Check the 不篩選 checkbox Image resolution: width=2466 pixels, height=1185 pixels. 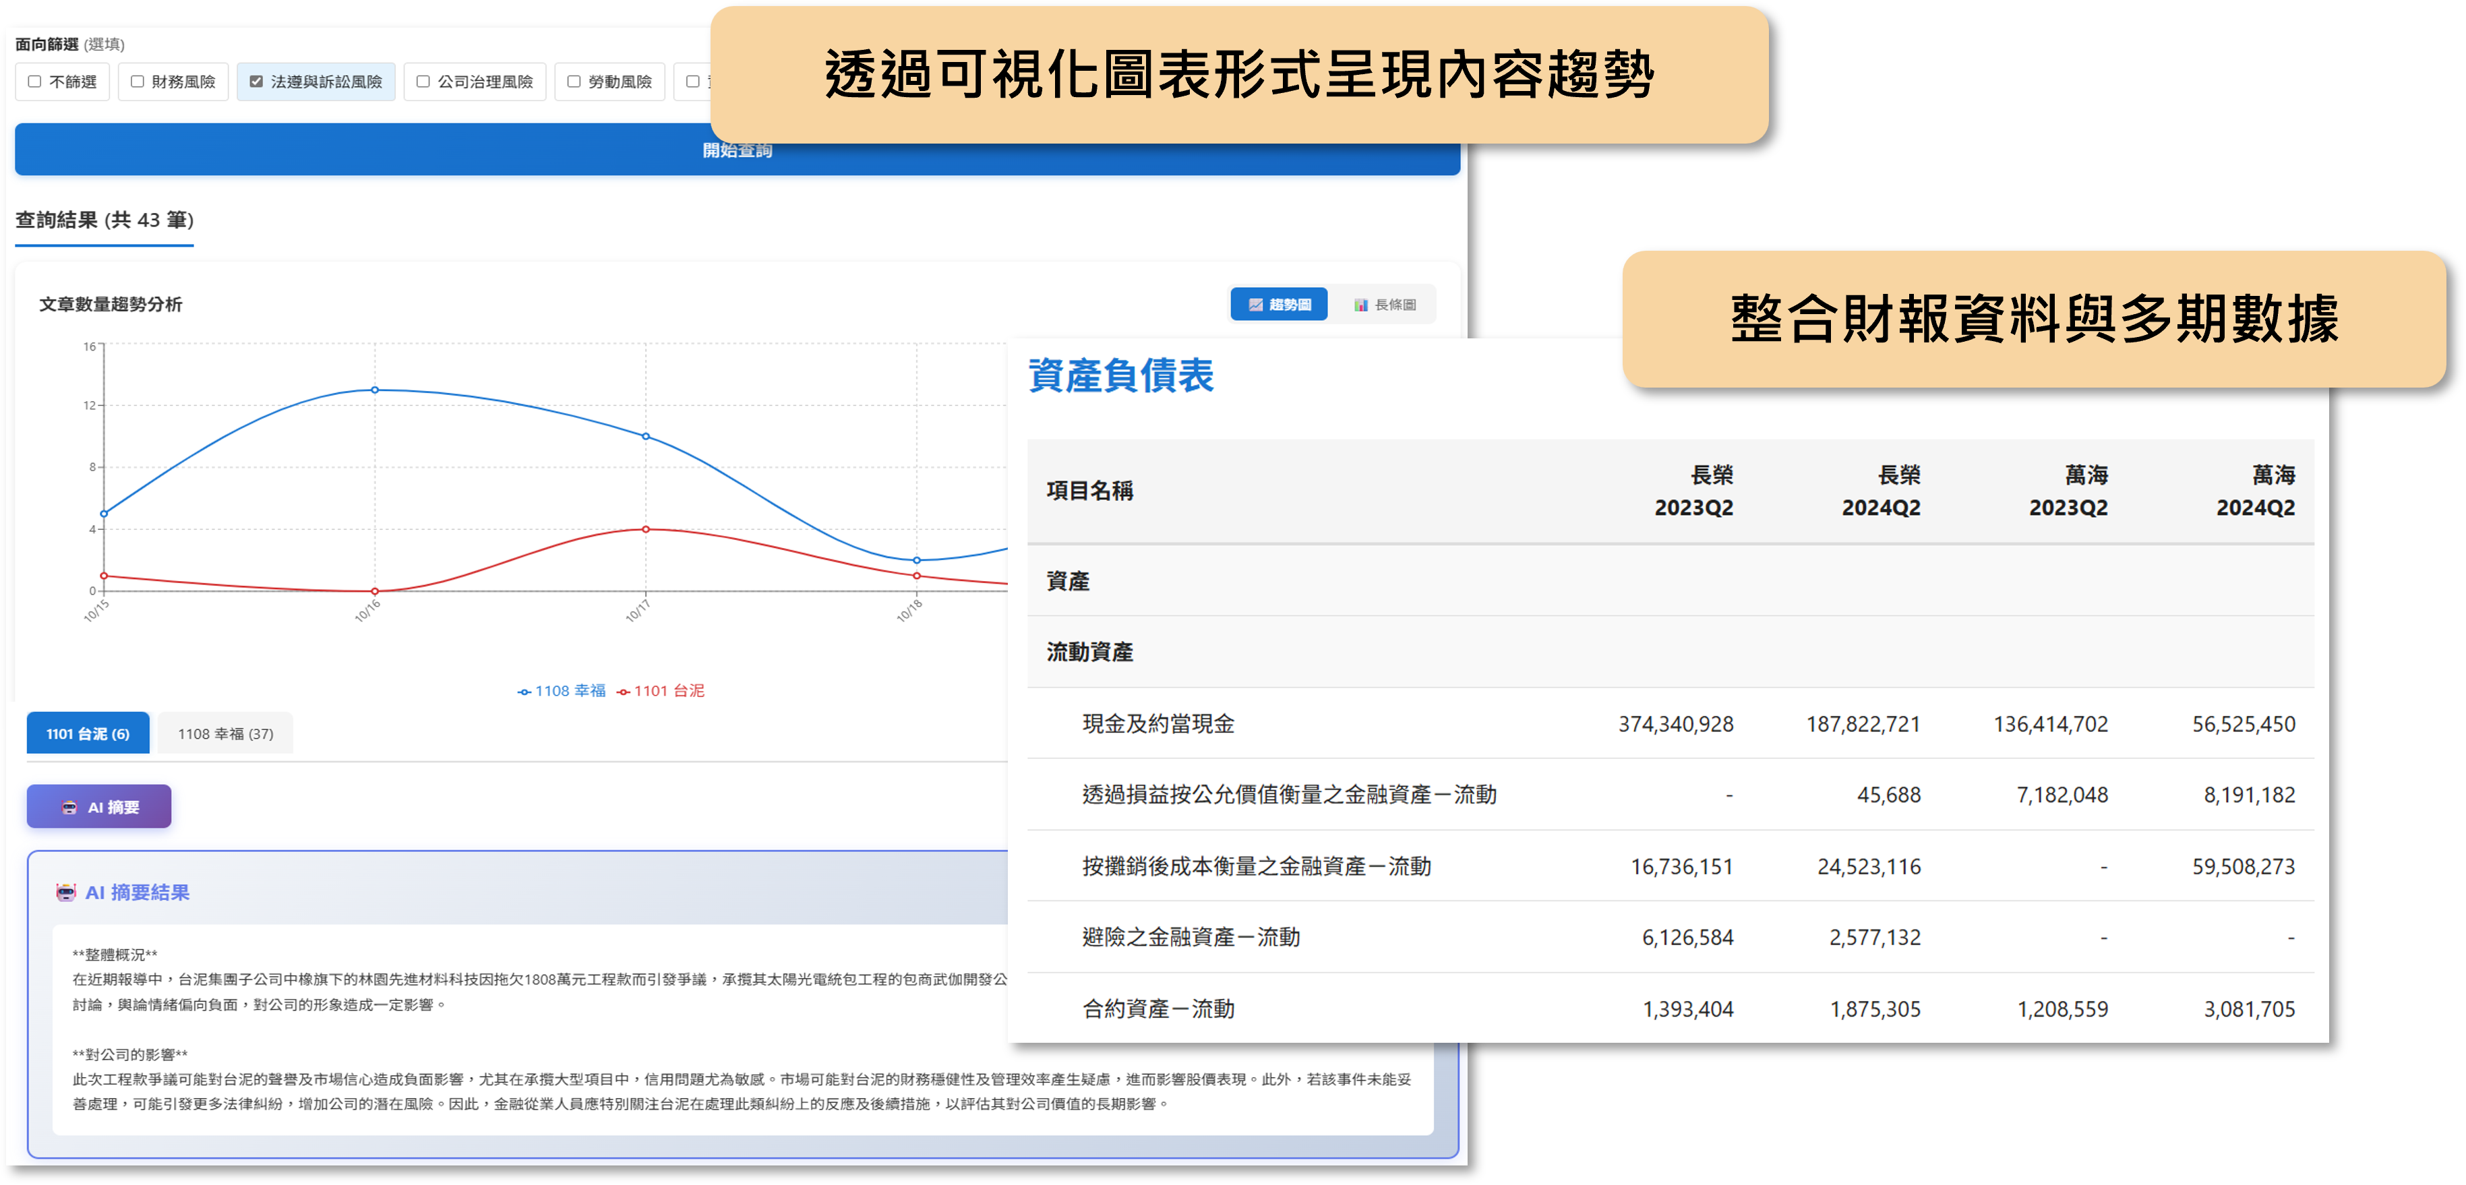36,82
